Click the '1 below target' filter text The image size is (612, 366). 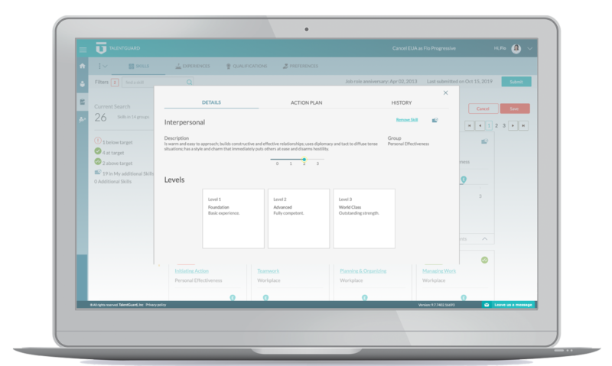click(118, 142)
